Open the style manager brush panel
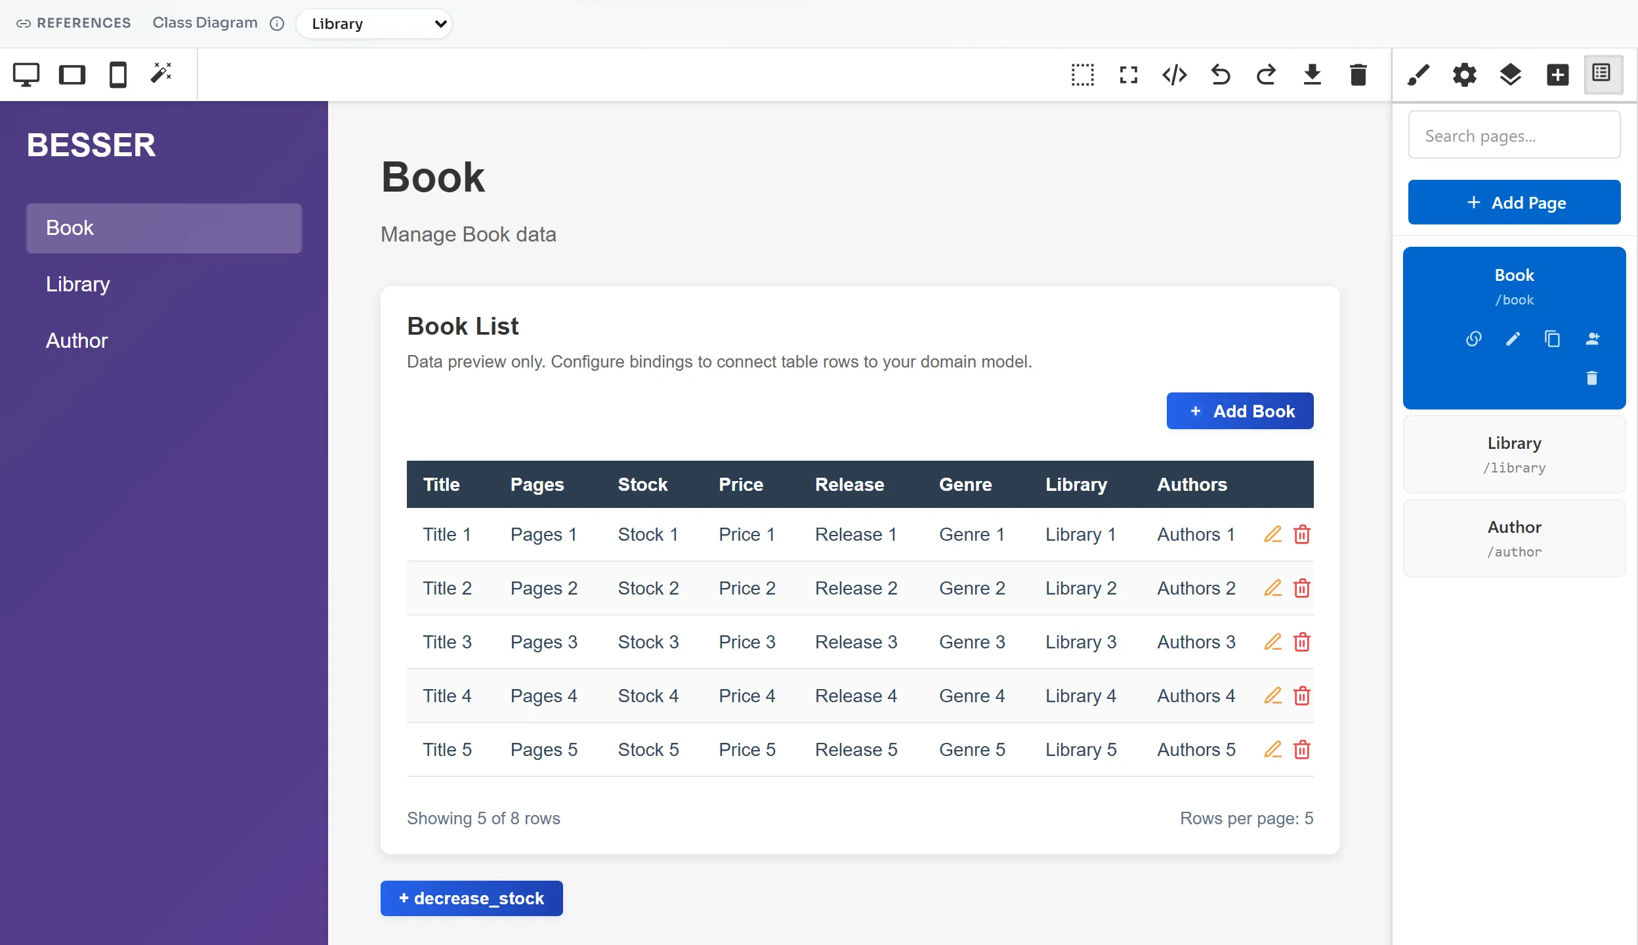1638x945 pixels. [x=1418, y=75]
